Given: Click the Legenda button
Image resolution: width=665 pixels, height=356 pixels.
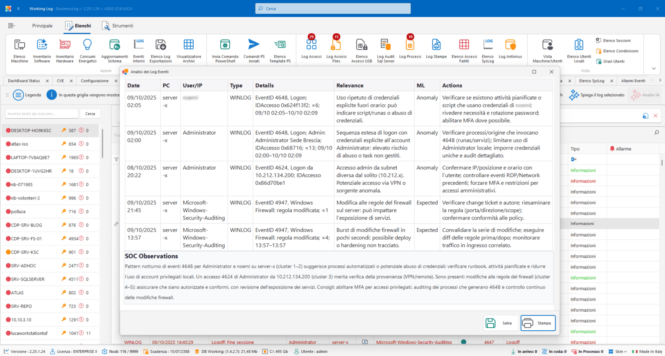Looking at the screenshot, I should [27, 95].
